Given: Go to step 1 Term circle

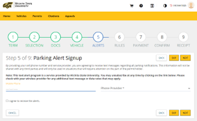Looking at the screenshot, I should coord(13,37).
